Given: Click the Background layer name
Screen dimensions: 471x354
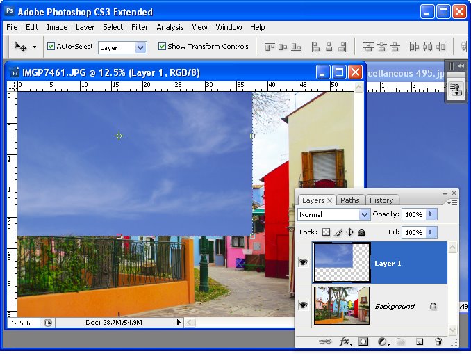Looking at the screenshot, I should tap(395, 307).
